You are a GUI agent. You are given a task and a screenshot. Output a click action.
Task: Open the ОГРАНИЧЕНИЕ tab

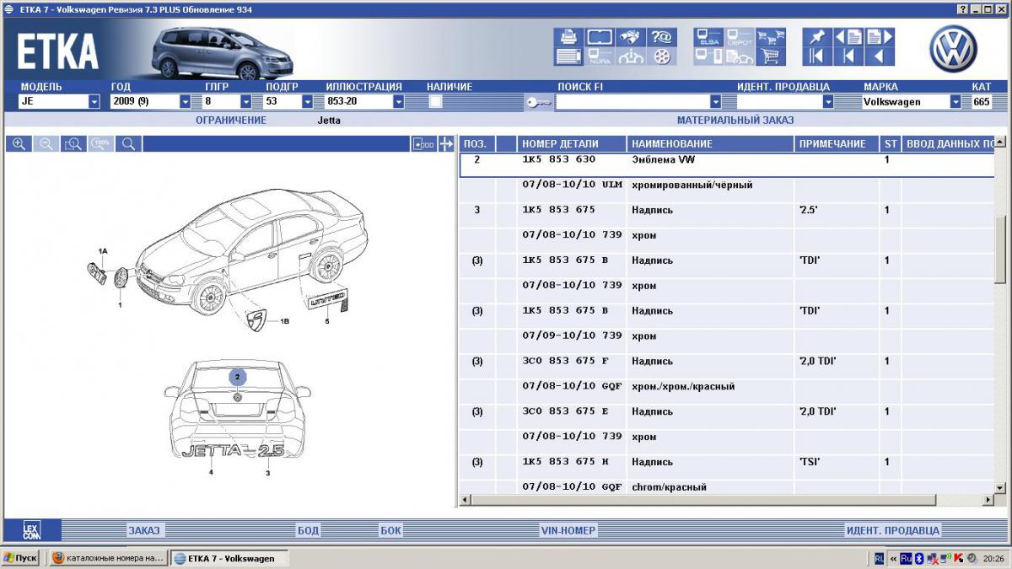tap(231, 120)
